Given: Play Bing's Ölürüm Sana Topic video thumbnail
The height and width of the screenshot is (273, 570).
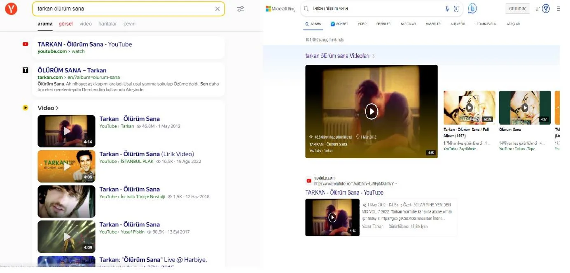Looking at the screenshot, I should pos(525,108).
